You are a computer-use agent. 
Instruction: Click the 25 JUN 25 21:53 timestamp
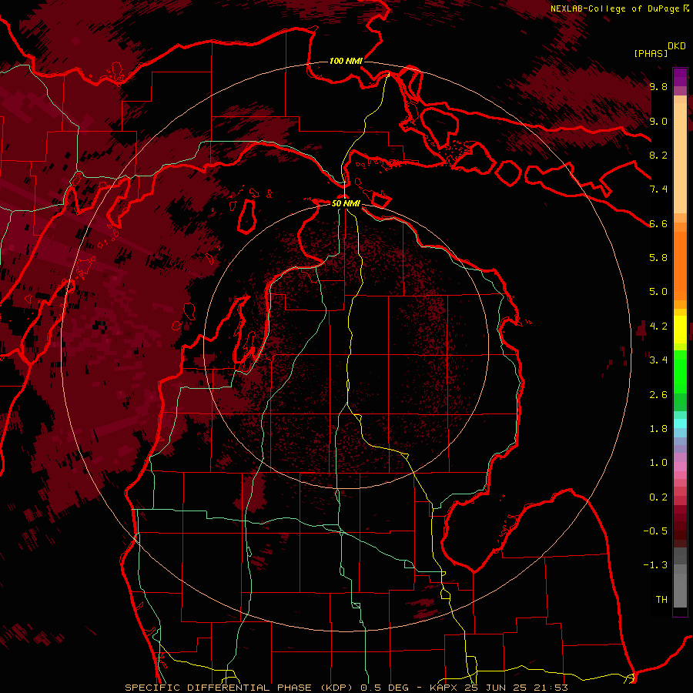coord(516,688)
